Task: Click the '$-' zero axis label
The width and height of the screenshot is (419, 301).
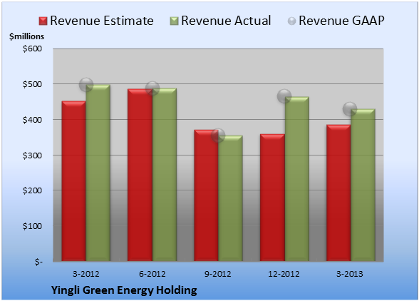Action: (x=38, y=262)
